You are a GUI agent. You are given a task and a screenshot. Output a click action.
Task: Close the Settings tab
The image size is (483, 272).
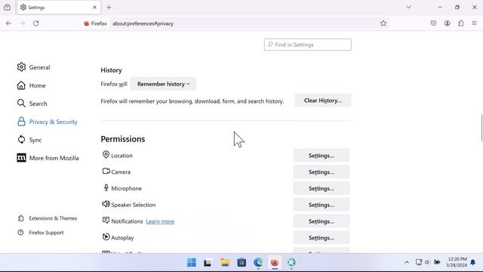click(94, 8)
